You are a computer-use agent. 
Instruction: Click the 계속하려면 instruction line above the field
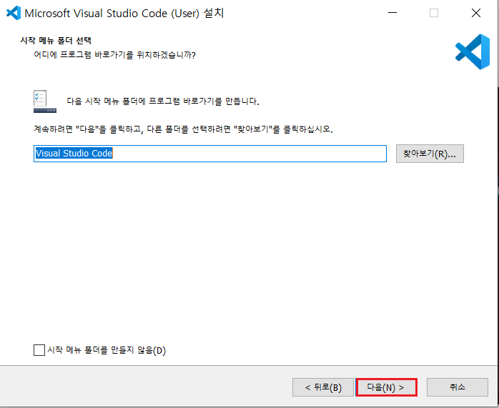[184, 130]
